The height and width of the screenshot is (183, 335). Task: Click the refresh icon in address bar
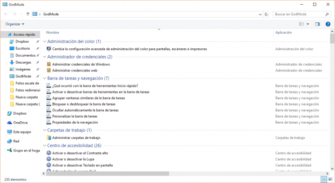pos(266,14)
